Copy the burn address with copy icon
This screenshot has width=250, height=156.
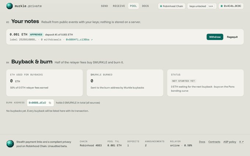coord(50,103)
